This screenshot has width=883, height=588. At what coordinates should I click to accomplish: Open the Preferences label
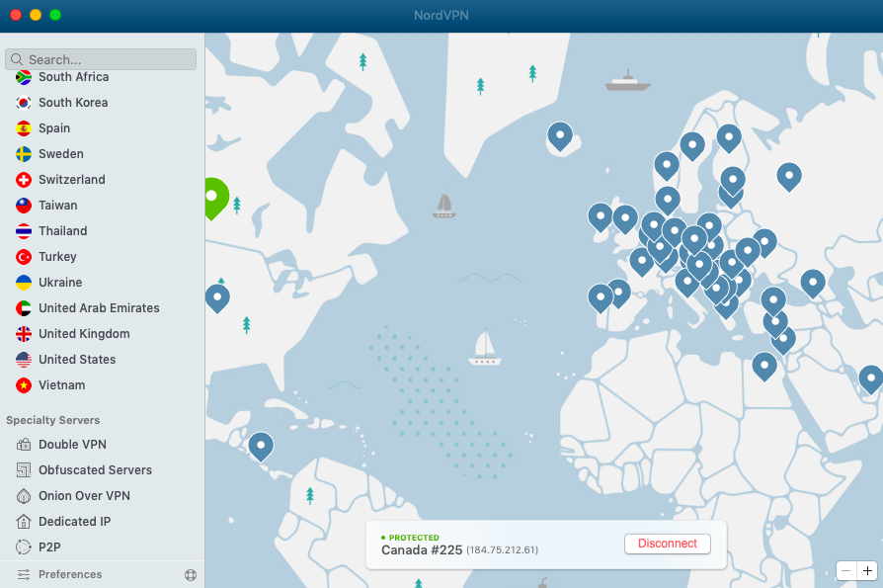tap(70, 574)
